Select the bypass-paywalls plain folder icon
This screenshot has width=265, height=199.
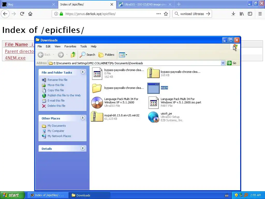pos(97,88)
